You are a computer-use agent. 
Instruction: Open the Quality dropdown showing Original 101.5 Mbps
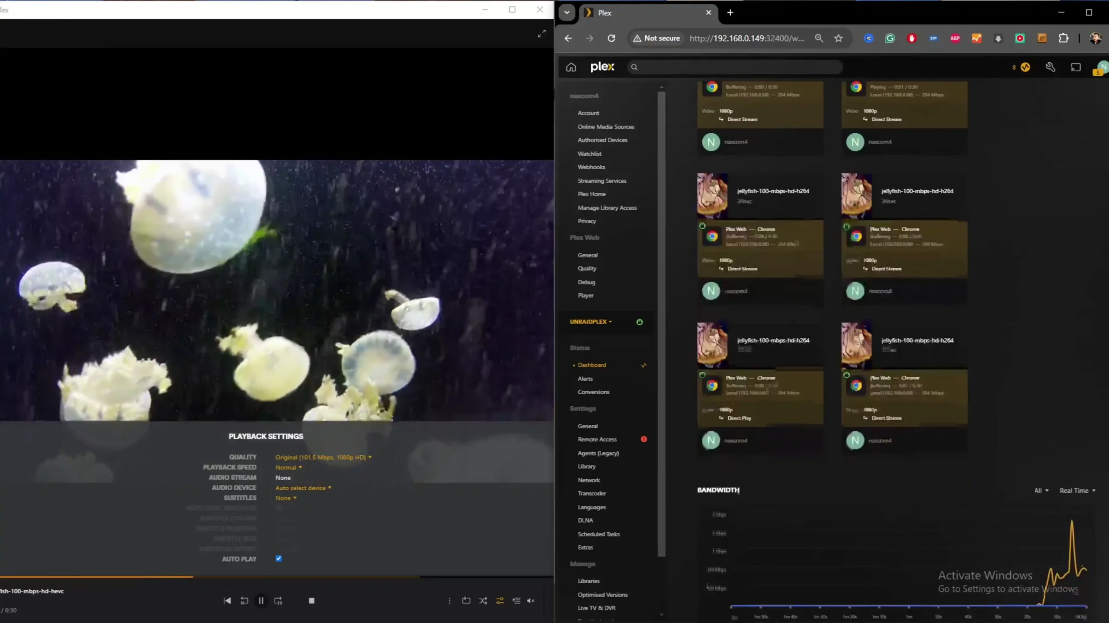tap(324, 457)
